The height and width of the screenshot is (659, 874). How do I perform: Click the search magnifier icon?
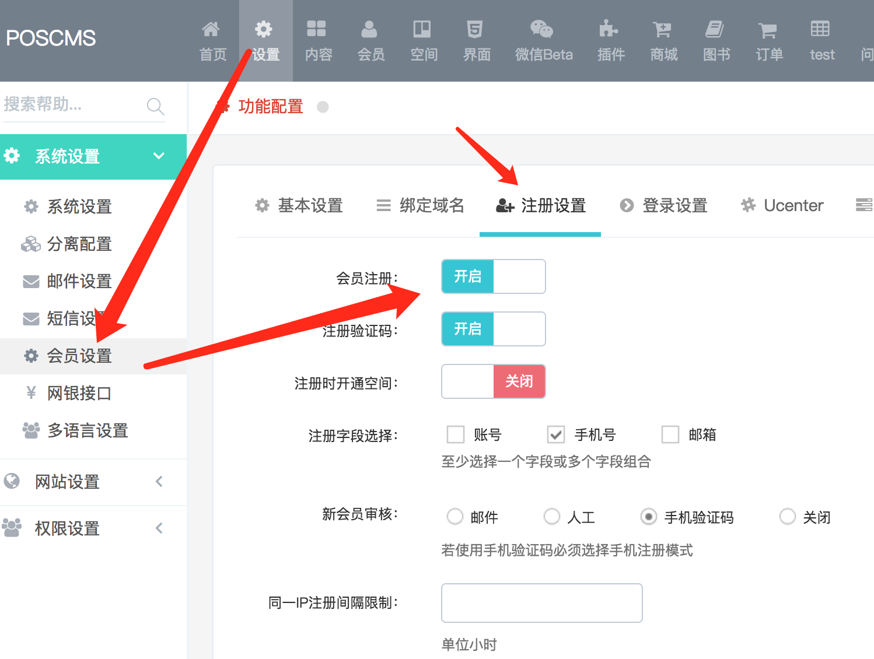click(155, 106)
